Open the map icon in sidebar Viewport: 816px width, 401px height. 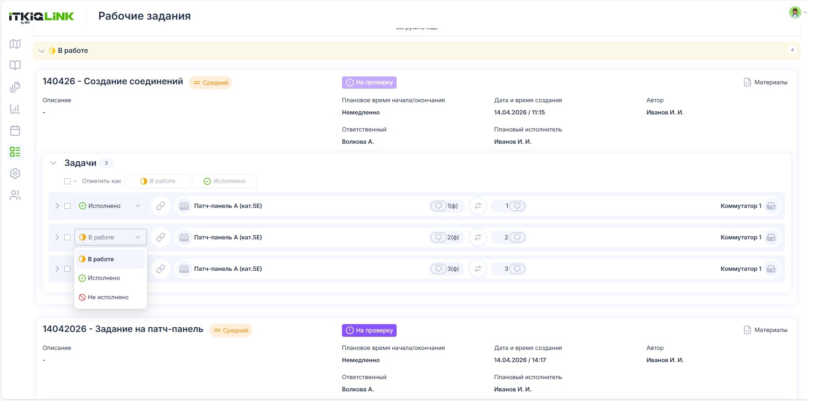tap(15, 44)
